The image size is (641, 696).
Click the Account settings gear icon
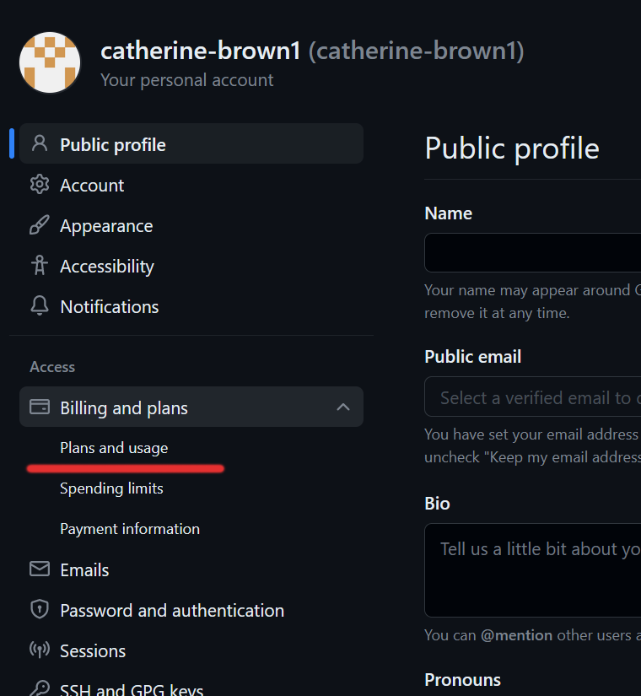(x=39, y=185)
